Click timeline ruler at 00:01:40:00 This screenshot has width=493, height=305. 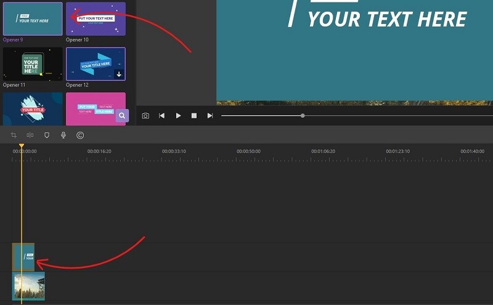pyautogui.click(x=472, y=151)
